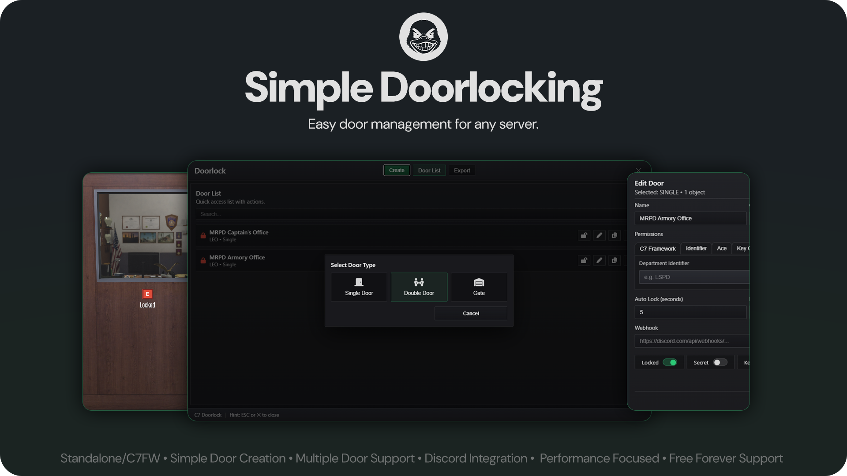The image size is (847, 476).
Task: Click 'Selected: SINGLE • 1 object' text
Action: tap(670, 192)
